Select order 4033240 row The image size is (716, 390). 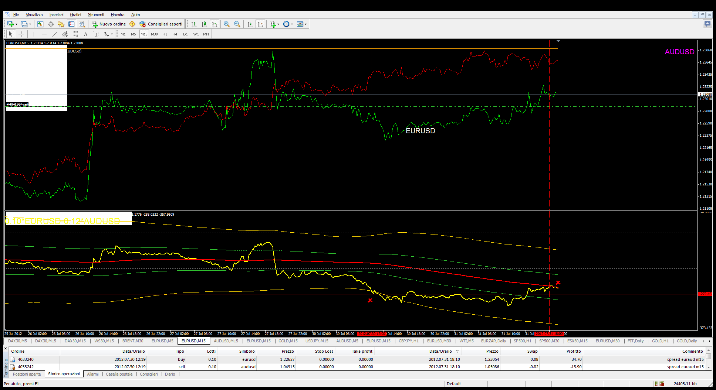click(357, 359)
